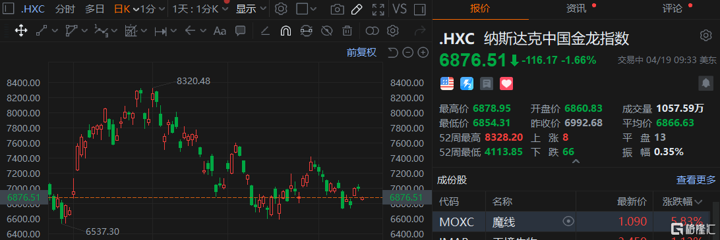The image size is (720, 240).
Task: Take a chart screenshot with camera icon
Action: (x=338, y=9)
